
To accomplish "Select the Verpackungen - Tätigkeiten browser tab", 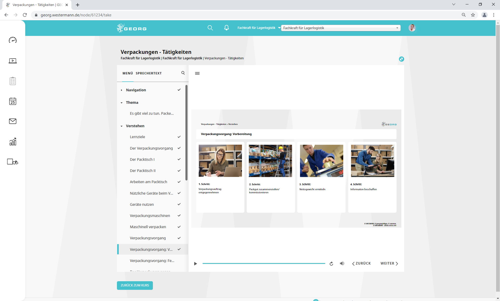I will pyautogui.click(x=37, y=5).
